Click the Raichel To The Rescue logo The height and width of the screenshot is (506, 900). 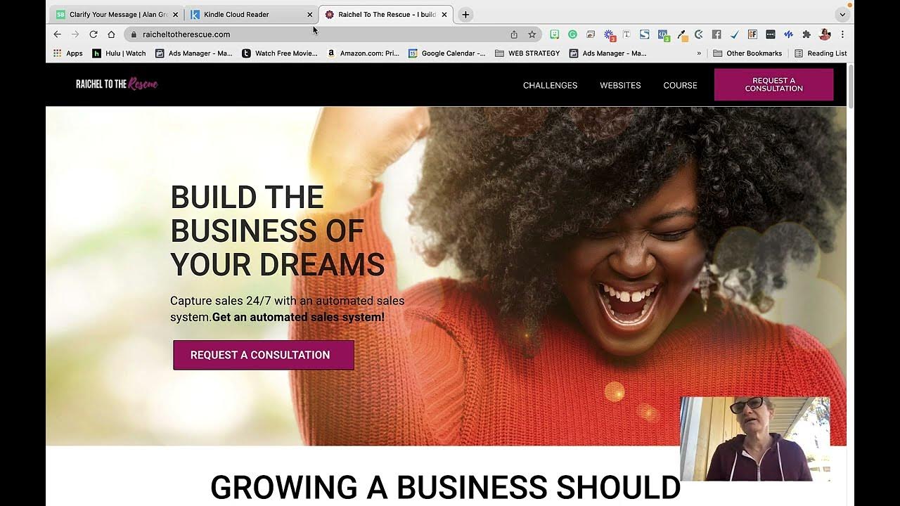117,84
